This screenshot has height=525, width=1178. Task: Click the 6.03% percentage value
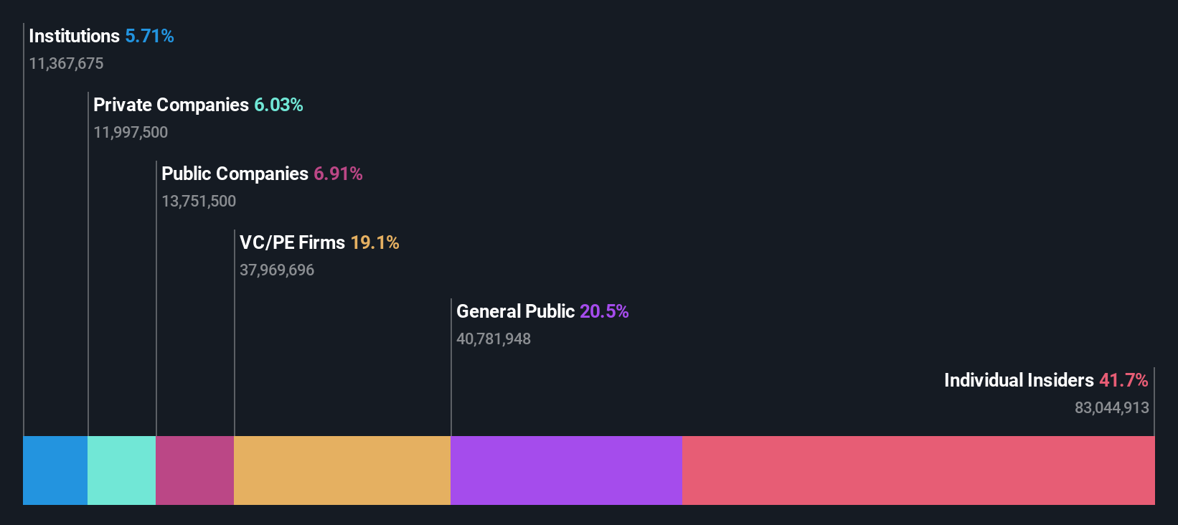click(278, 105)
